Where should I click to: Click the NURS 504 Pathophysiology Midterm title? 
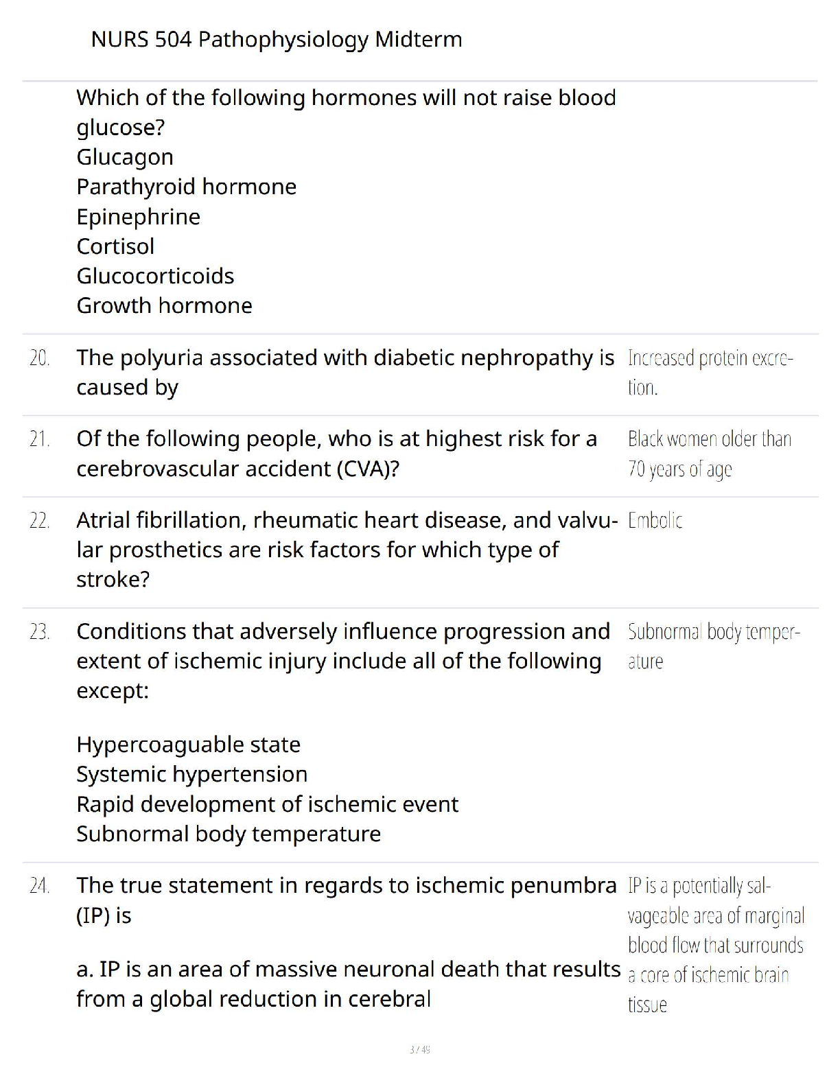276,40
